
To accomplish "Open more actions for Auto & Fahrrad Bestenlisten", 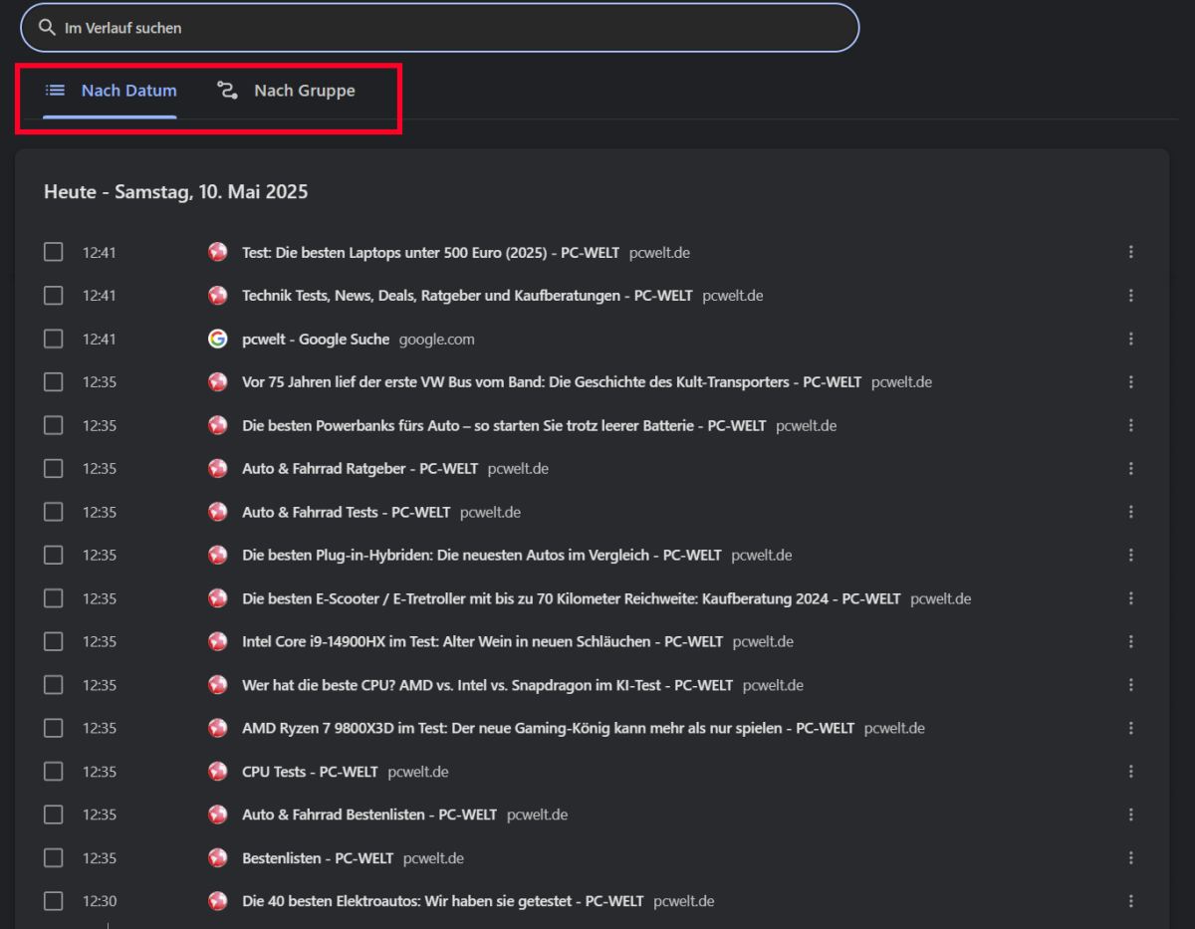I will pyautogui.click(x=1130, y=814).
